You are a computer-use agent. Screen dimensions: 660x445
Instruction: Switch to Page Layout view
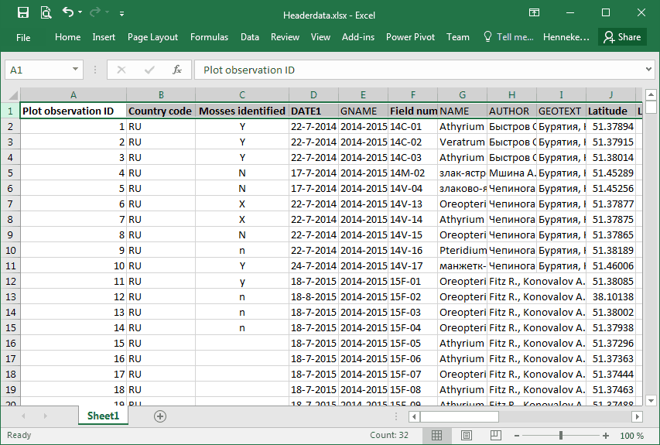(x=465, y=435)
